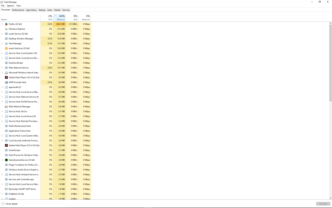Click the Task Manager process icon

pos(6,43)
